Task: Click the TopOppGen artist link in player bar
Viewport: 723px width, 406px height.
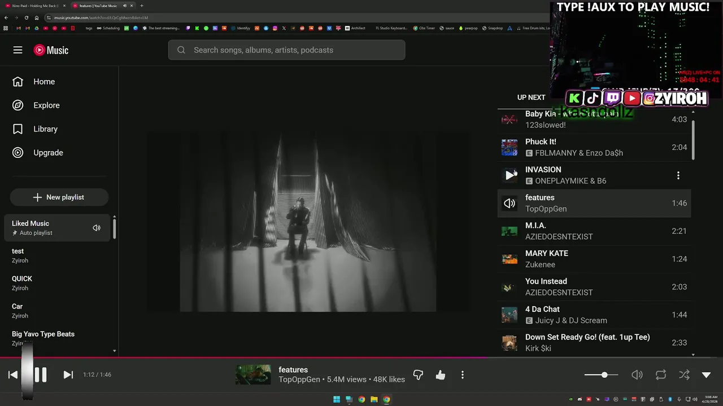Action: pyautogui.click(x=299, y=379)
